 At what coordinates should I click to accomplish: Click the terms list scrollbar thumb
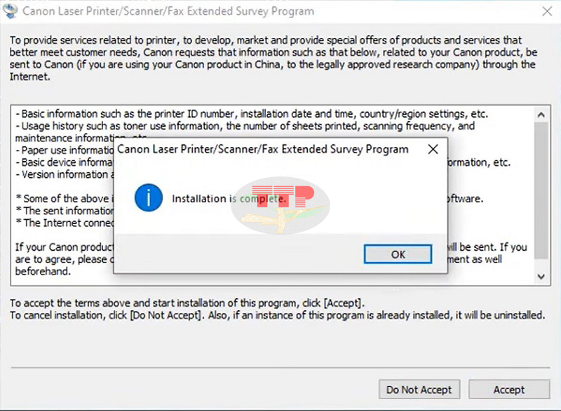(x=541, y=191)
